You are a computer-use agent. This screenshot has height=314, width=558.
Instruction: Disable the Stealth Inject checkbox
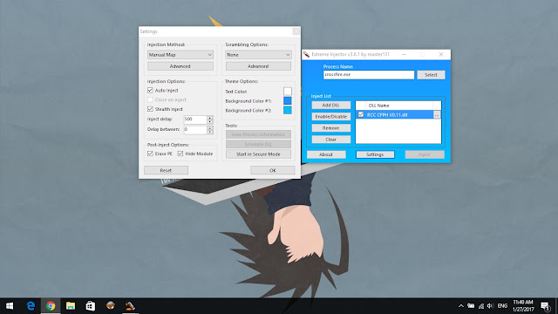(x=150, y=109)
